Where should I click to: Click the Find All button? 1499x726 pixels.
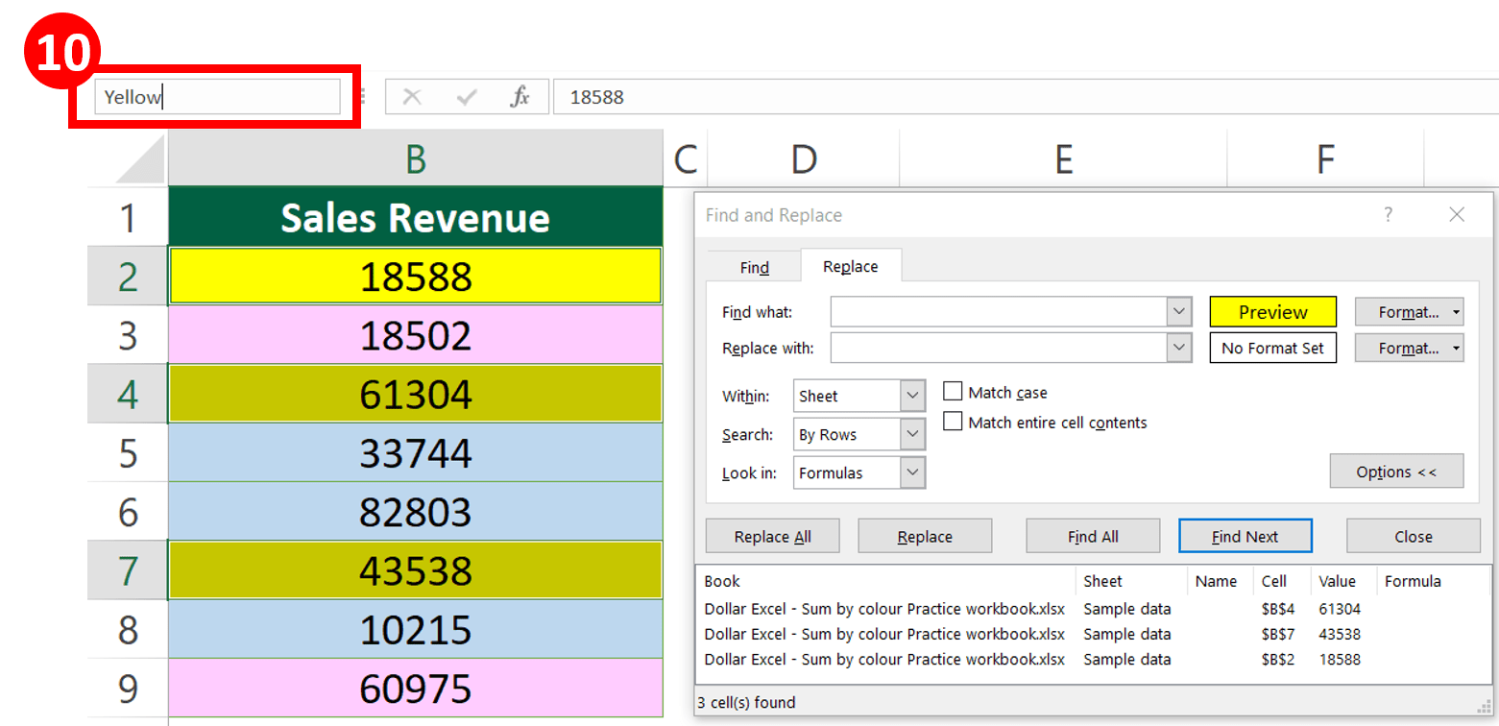click(1092, 536)
